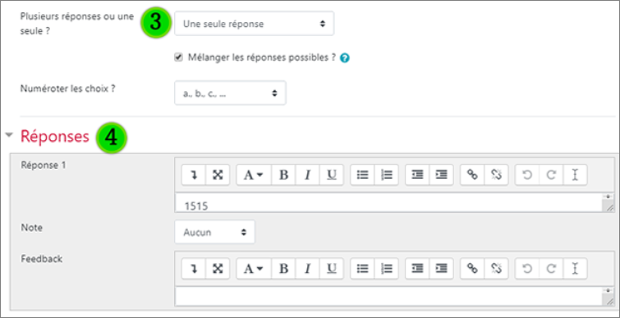Open the Une seule réponse dropdown
Viewport: 620px width, 318px height.
click(x=255, y=24)
